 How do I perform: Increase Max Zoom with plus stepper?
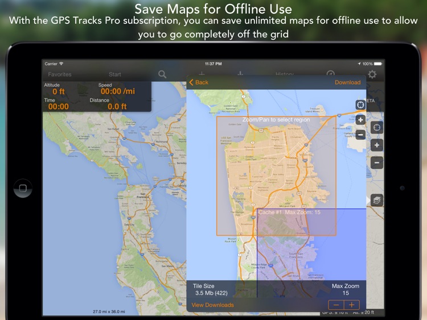pyautogui.click(x=352, y=305)
